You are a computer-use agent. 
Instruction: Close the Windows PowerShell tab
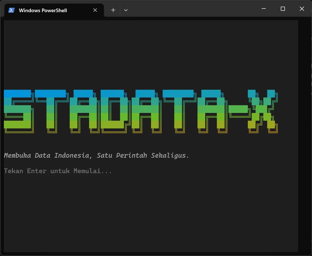[x=95, y=10]
